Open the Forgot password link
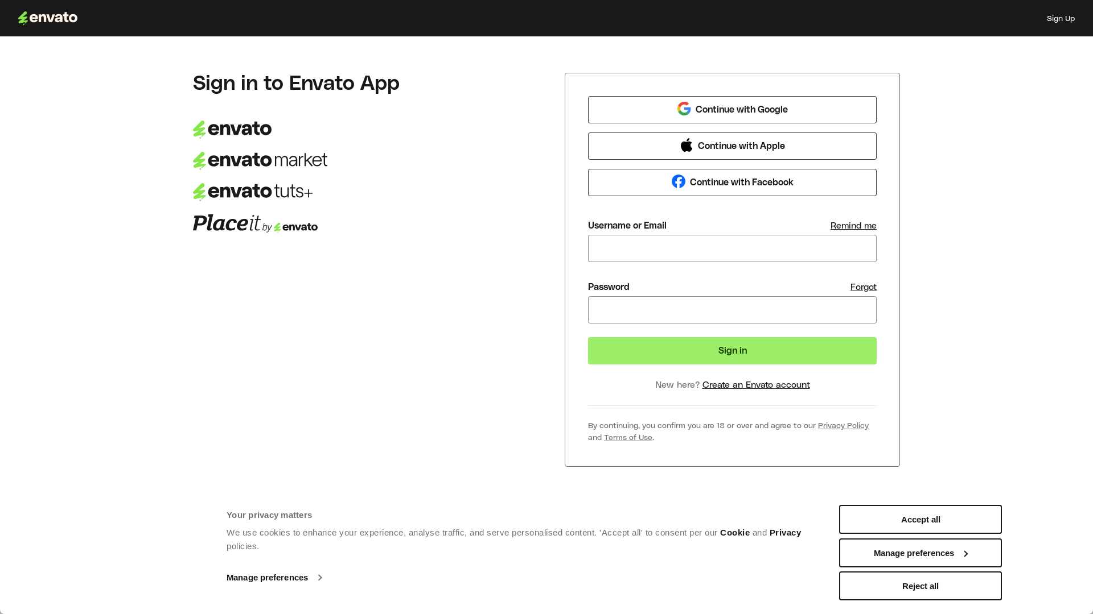The width and height of the screenshot is (1093, 614). pos(863,287)
